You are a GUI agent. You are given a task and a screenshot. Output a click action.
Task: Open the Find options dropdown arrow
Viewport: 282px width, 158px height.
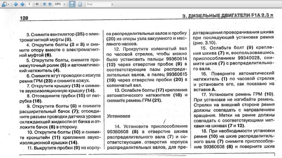(112, 4)
